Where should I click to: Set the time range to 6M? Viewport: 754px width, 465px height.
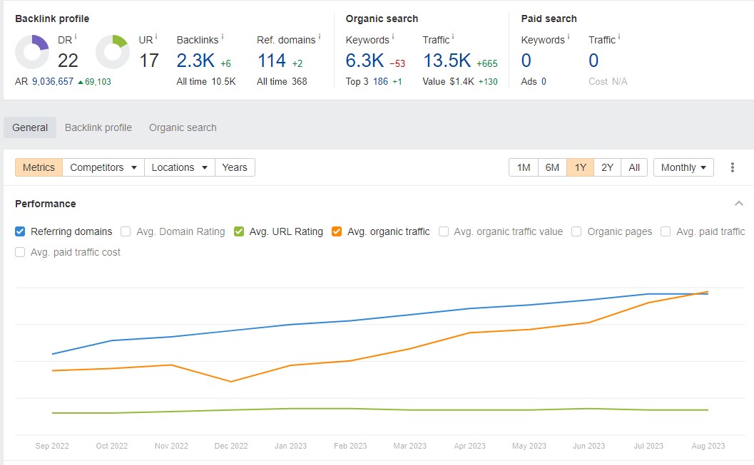[x=552, y=167]
